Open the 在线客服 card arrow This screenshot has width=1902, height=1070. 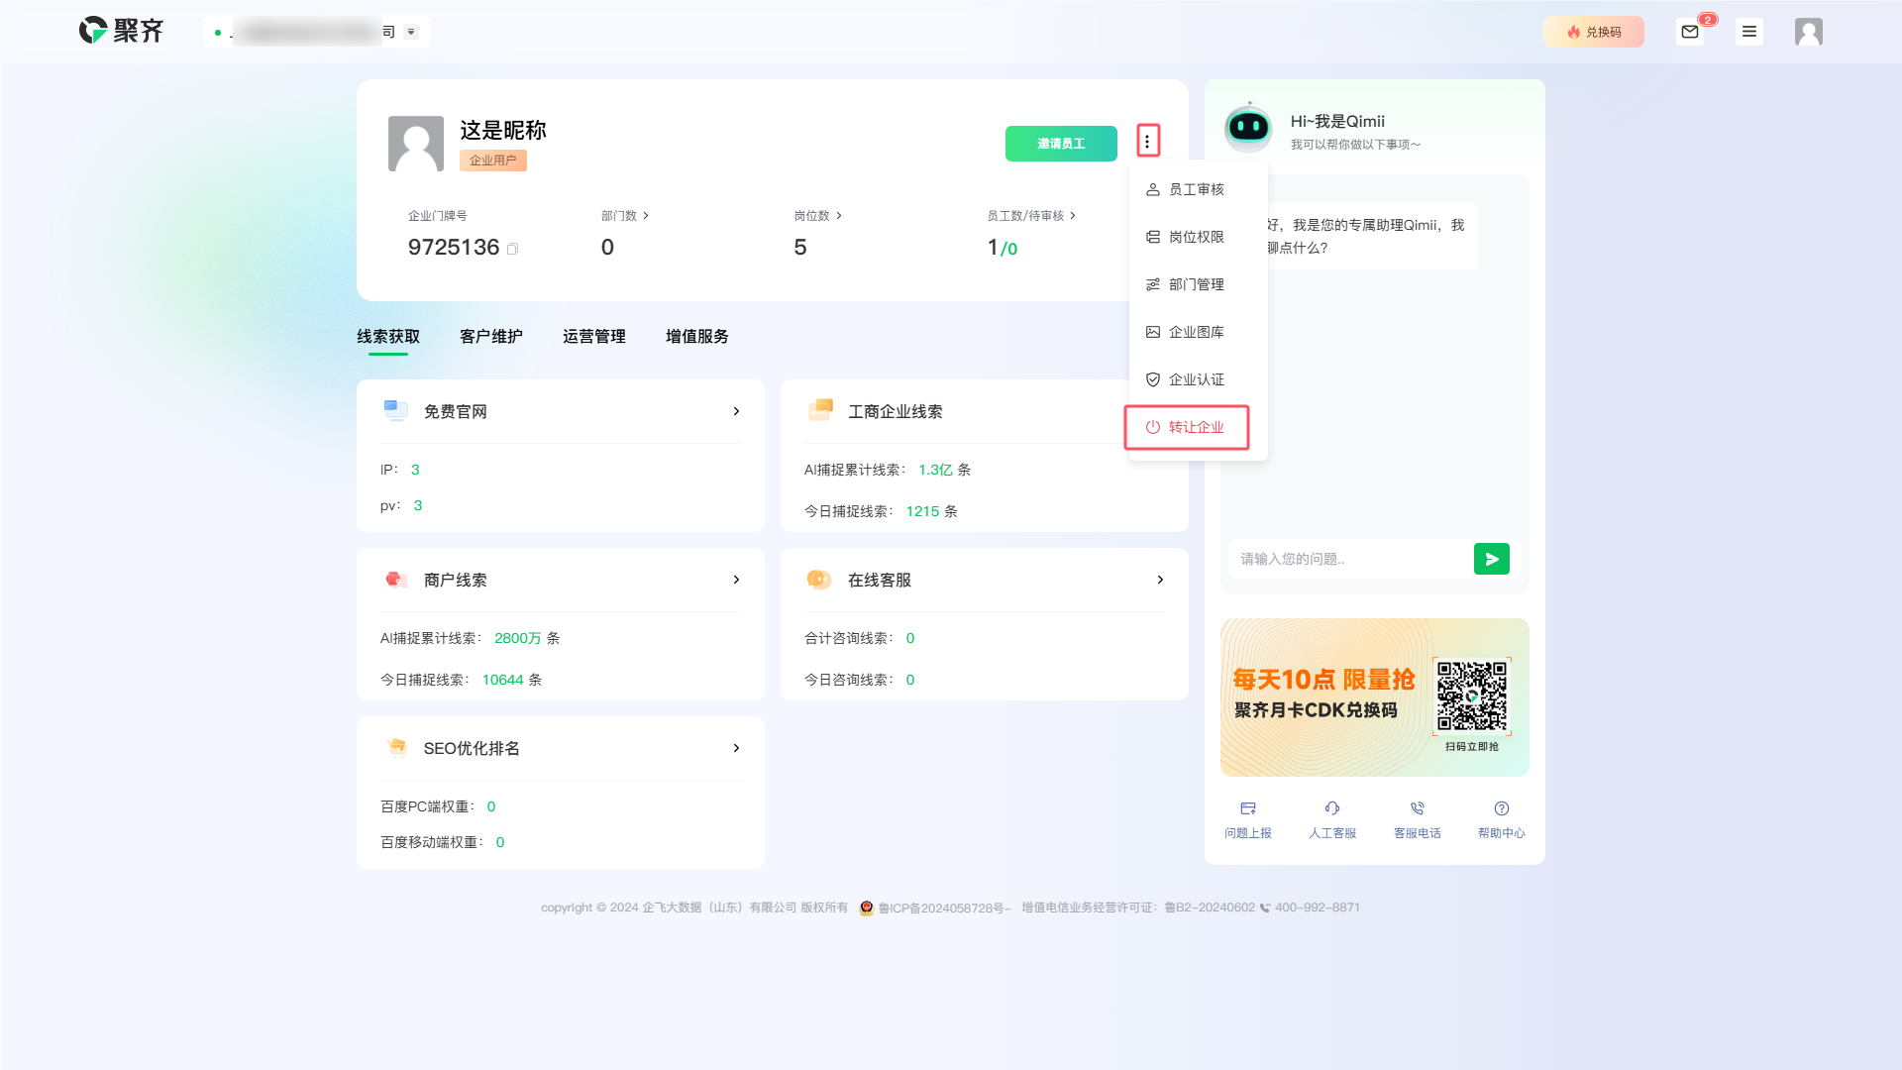1160,580
